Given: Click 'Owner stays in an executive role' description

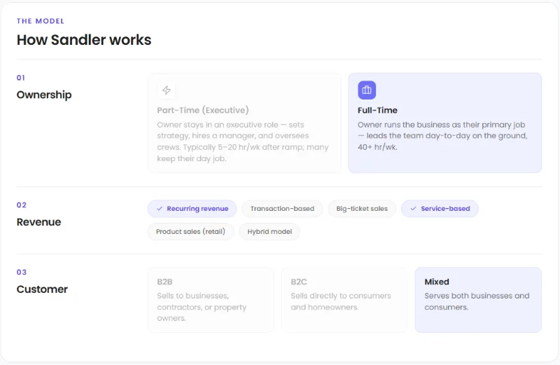Looking at the screenshot, I should (x=243, y=142).
